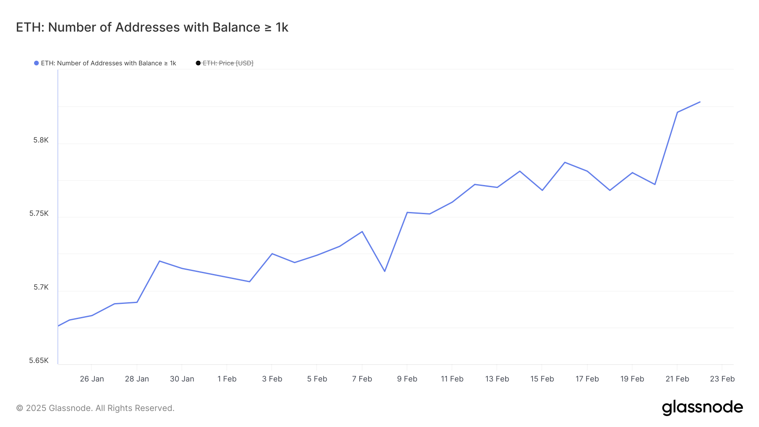Click the black ETH Price legend dot
759x427 pixels.
(x=197, y=62)
